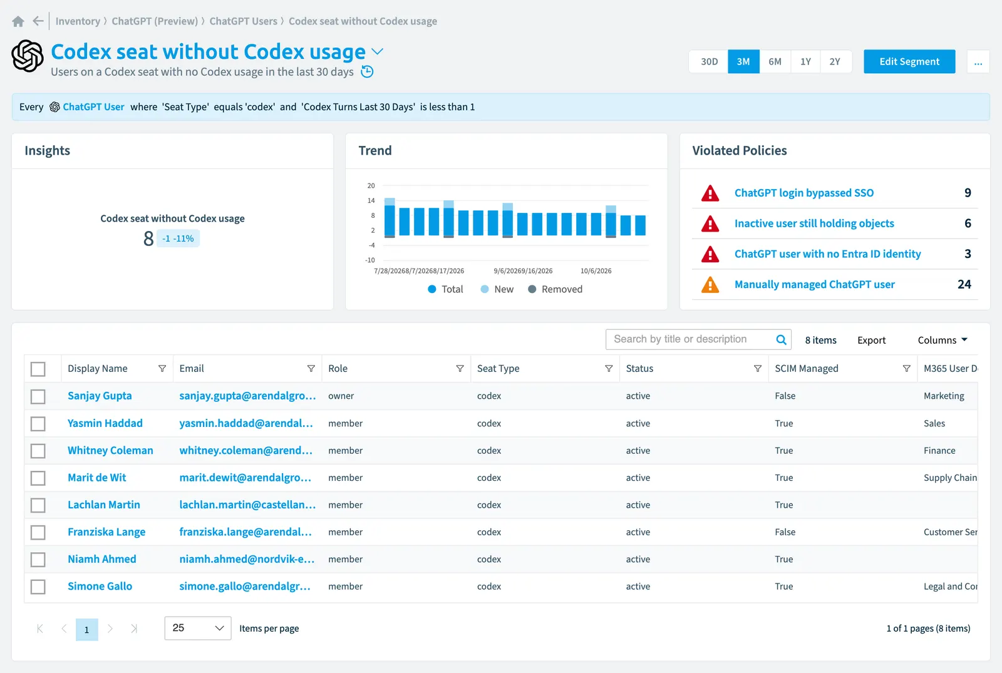Screen dimensions: 1002x673
Task: Open Inactive user still holding objects policy
Action: point(814,223)
